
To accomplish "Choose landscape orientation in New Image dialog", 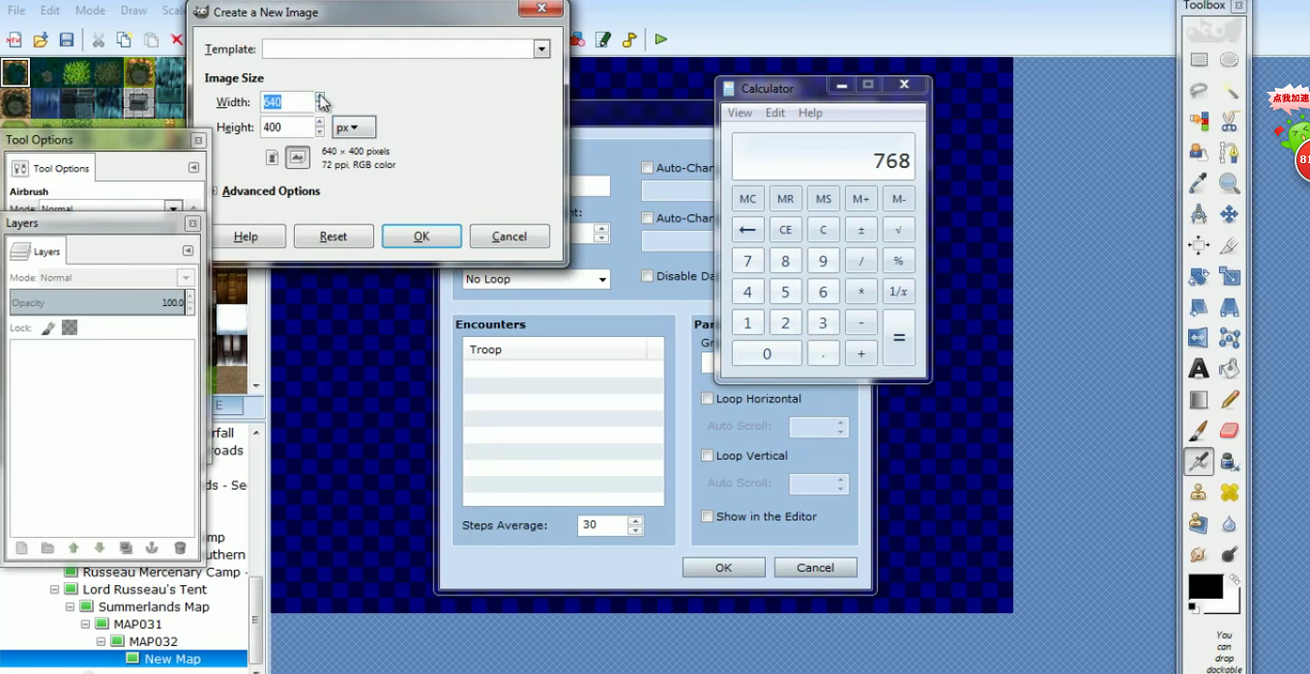I will 298,156.
